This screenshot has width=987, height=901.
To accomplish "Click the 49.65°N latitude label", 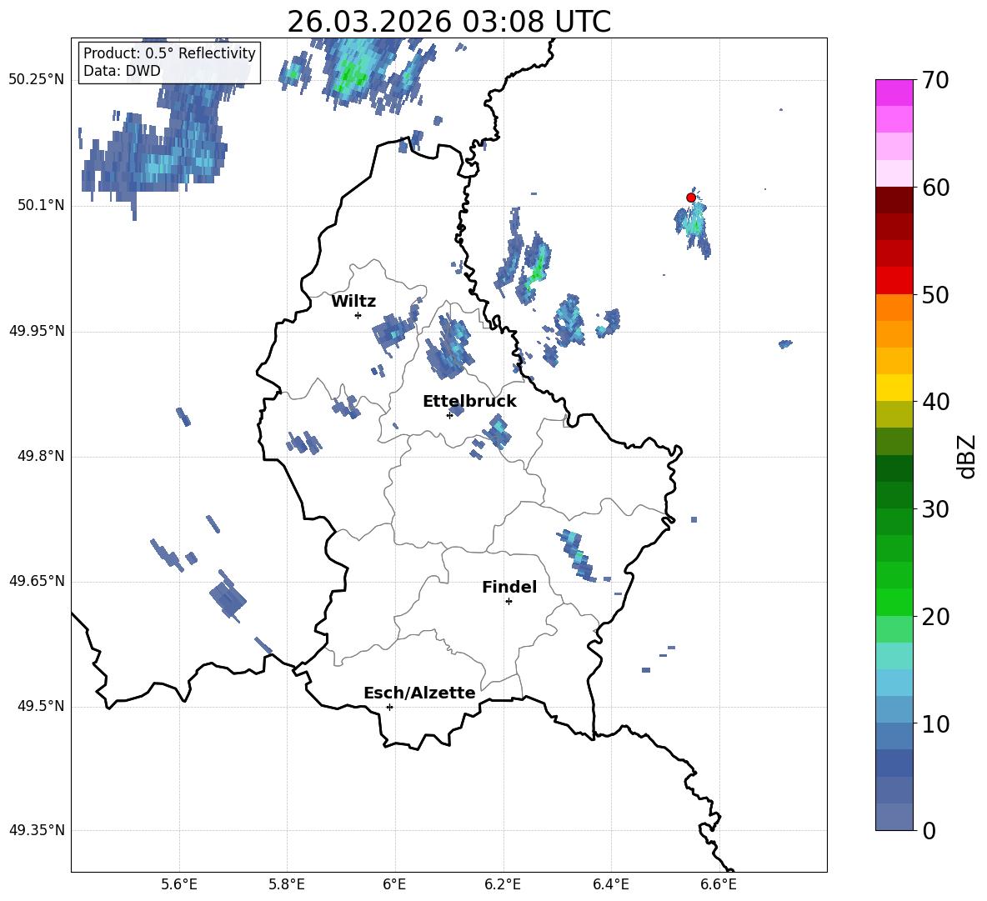I will point(37,581).
